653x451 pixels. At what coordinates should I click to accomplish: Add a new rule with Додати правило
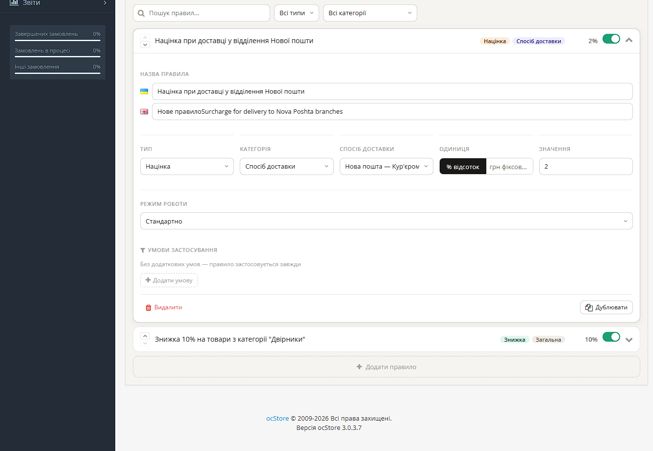(x=386, y=367)
